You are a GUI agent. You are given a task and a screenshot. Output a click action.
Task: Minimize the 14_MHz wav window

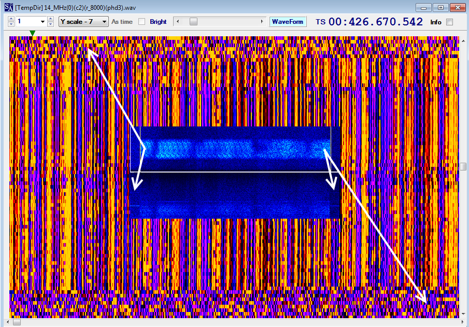click(x=423, y=7)
